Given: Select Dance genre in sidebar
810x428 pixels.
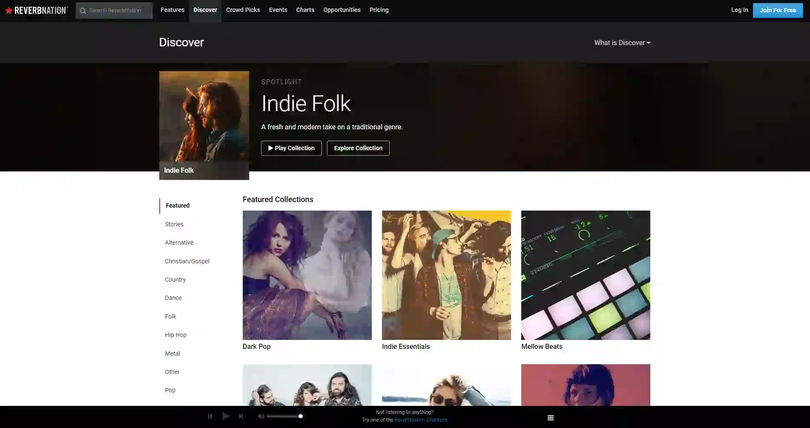Looking at the screenshot, I should click(173, 298).
